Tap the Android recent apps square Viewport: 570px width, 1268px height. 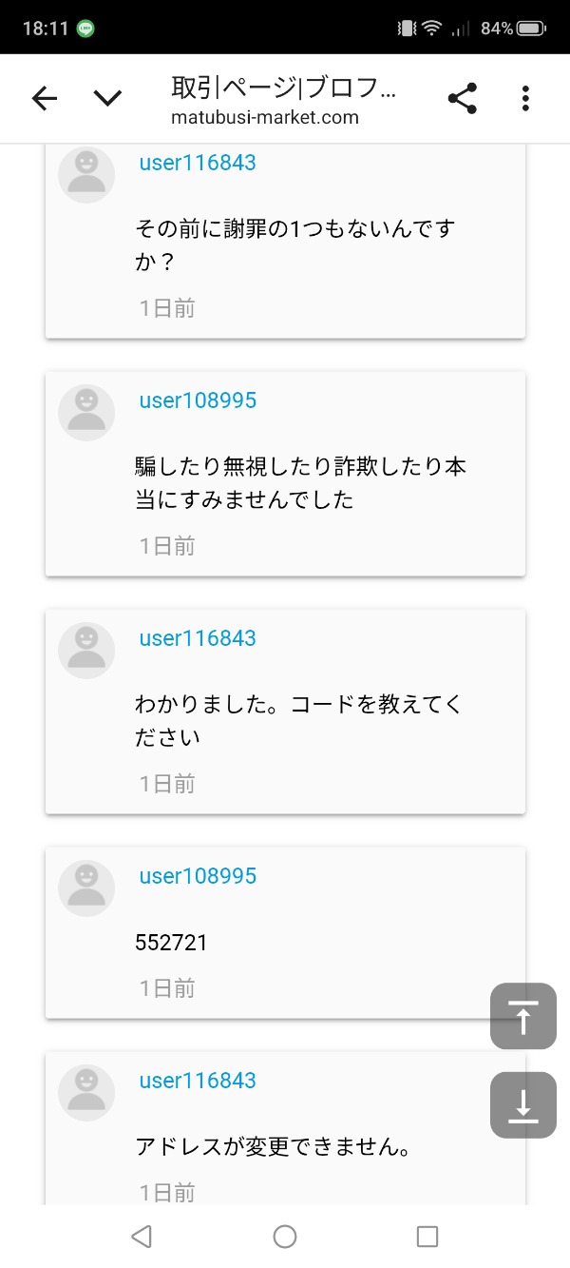coord(427,1236)
